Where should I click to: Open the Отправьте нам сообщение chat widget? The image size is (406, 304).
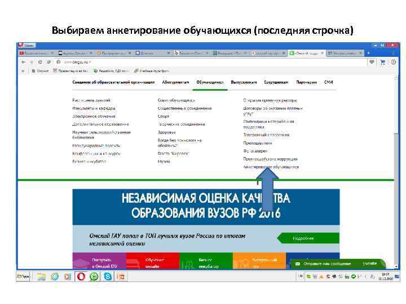337,263
